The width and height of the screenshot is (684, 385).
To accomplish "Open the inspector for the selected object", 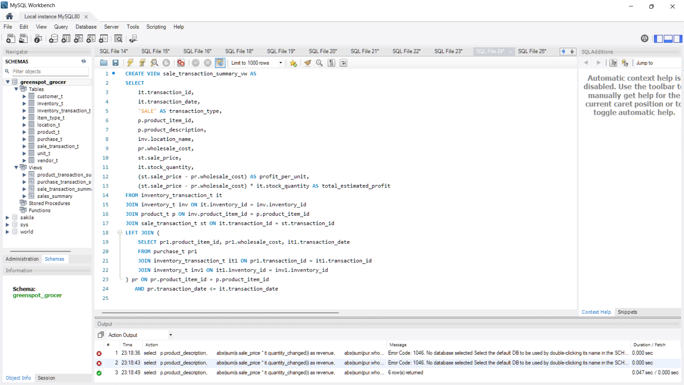I will pyautogui.click(x=38, y=38).
